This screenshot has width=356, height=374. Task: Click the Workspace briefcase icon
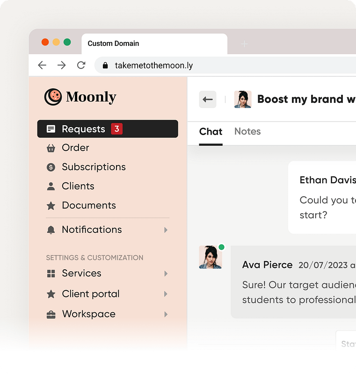point(51,315)
